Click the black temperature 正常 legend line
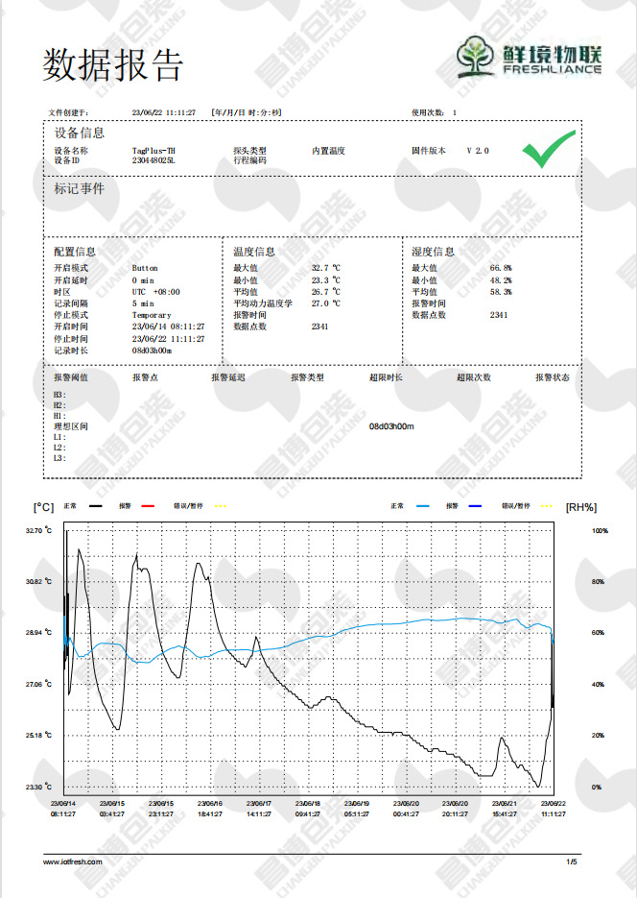 point(96,506)
